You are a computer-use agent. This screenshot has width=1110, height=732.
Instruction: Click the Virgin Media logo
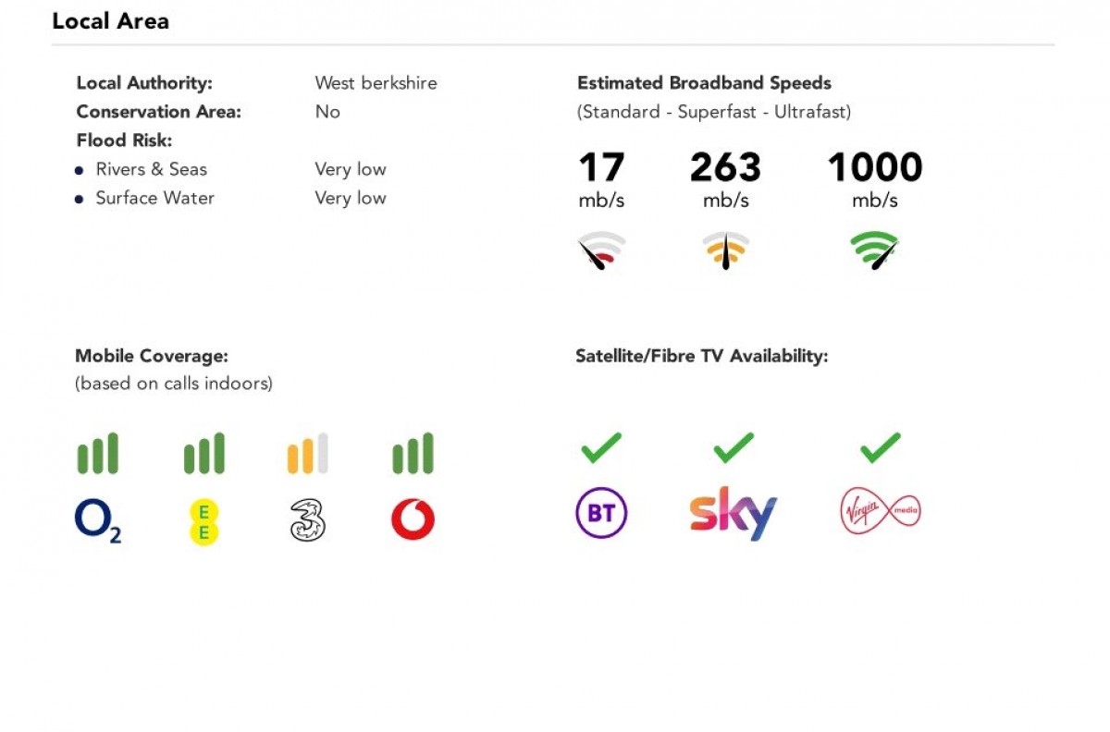(x=881, y=512)
